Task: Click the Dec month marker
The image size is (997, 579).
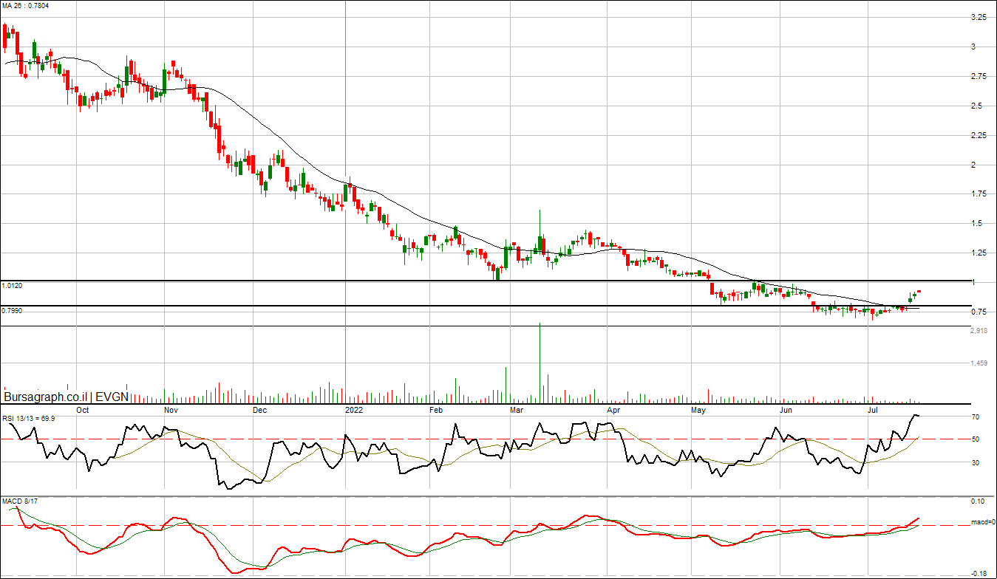Action: pyautogui.click(x=259, y=409)
